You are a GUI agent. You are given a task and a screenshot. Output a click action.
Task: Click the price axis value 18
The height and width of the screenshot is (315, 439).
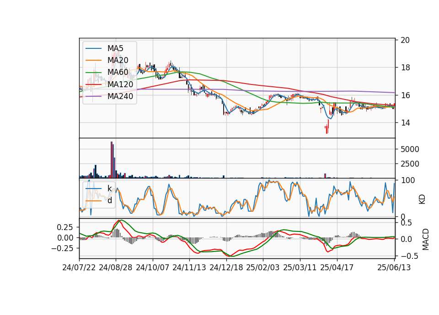click(405, 68)
